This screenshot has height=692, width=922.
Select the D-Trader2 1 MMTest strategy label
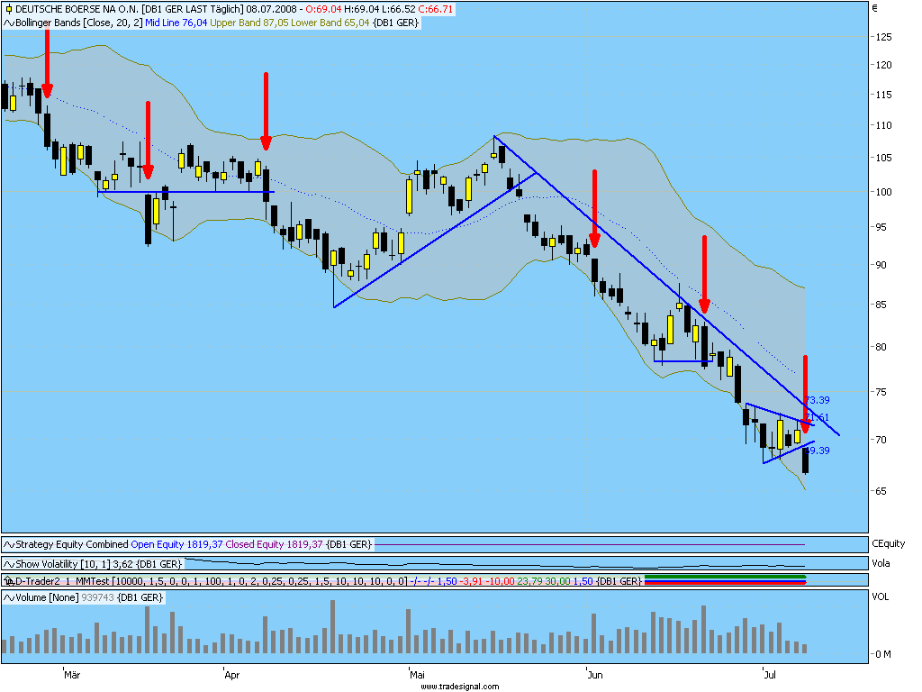click(62, 581)
